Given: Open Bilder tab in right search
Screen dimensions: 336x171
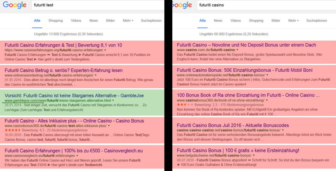Looking at the screenshot, I should (x=276, y=21).
